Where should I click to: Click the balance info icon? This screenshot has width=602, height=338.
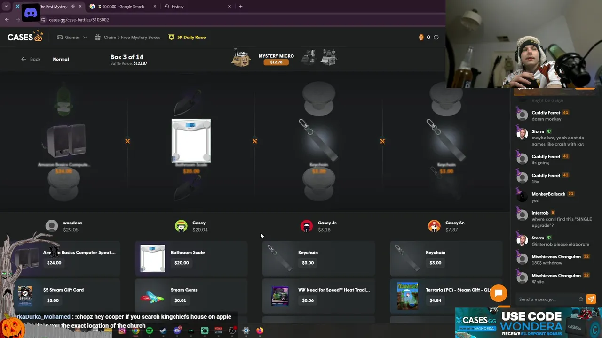click(x=436, y=37)
